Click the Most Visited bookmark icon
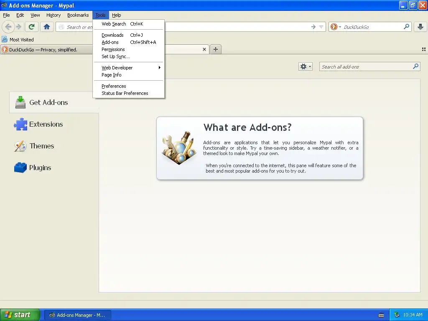This screenshot has height=321, width=428. (x=5, y=39)
